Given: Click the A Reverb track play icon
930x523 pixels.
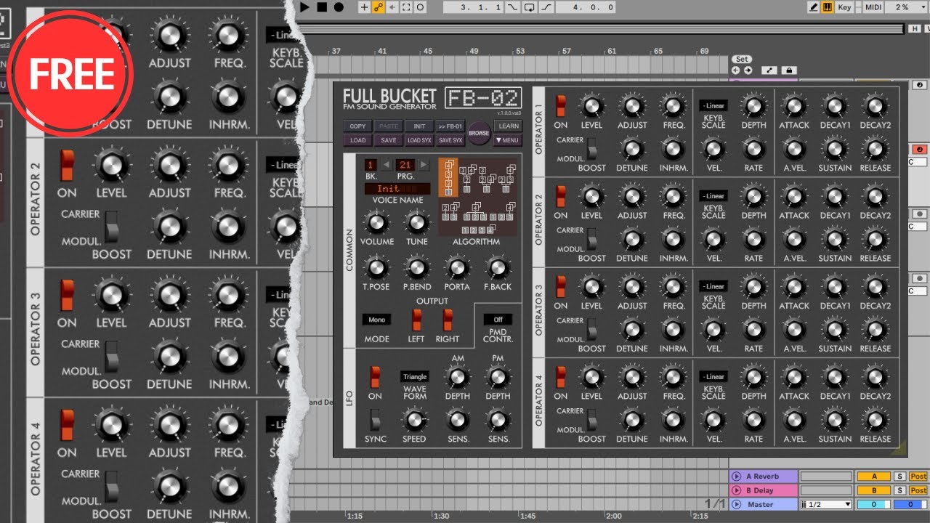Looking at the screenshot, I should (x=737, y=477).
